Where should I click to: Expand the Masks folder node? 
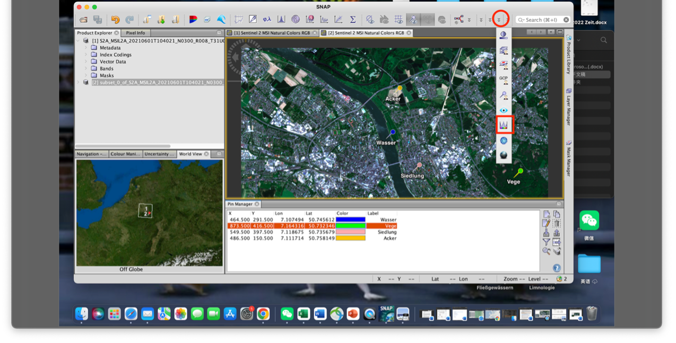(86, 75)
